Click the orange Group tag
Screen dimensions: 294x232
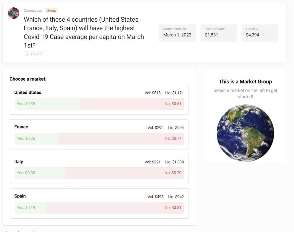click(x=51, y=11)
